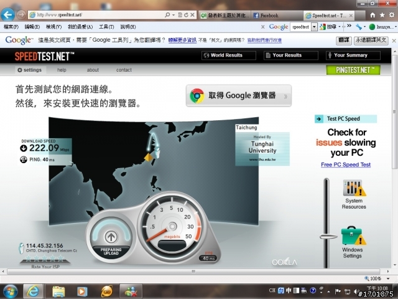Click the vertical slider handle beside System Resources
This screenshot has height=299, width=398.
click(328, 237)
